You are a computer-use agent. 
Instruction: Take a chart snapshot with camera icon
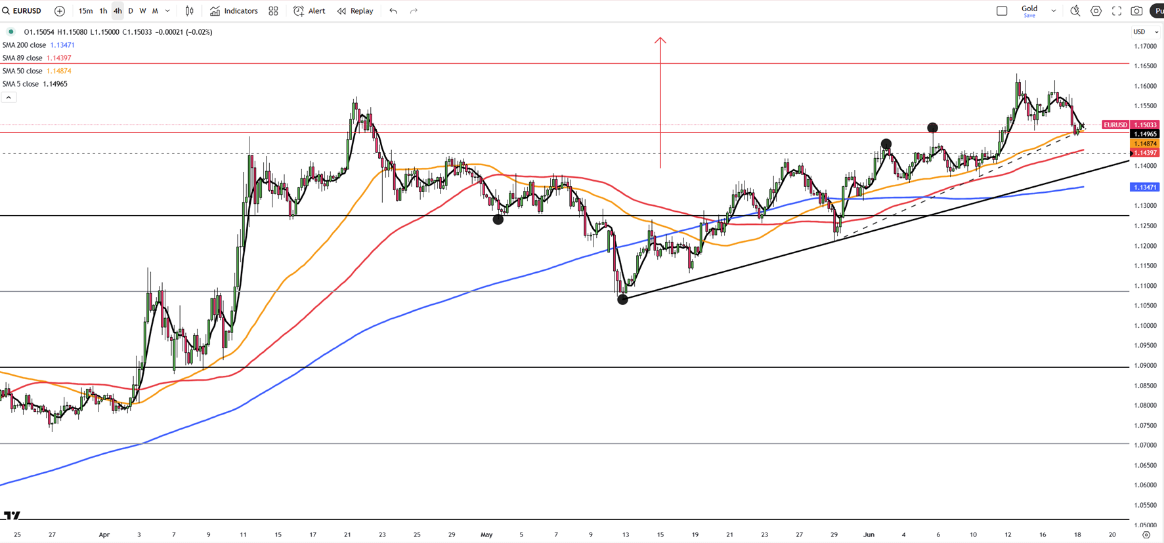1136,11
